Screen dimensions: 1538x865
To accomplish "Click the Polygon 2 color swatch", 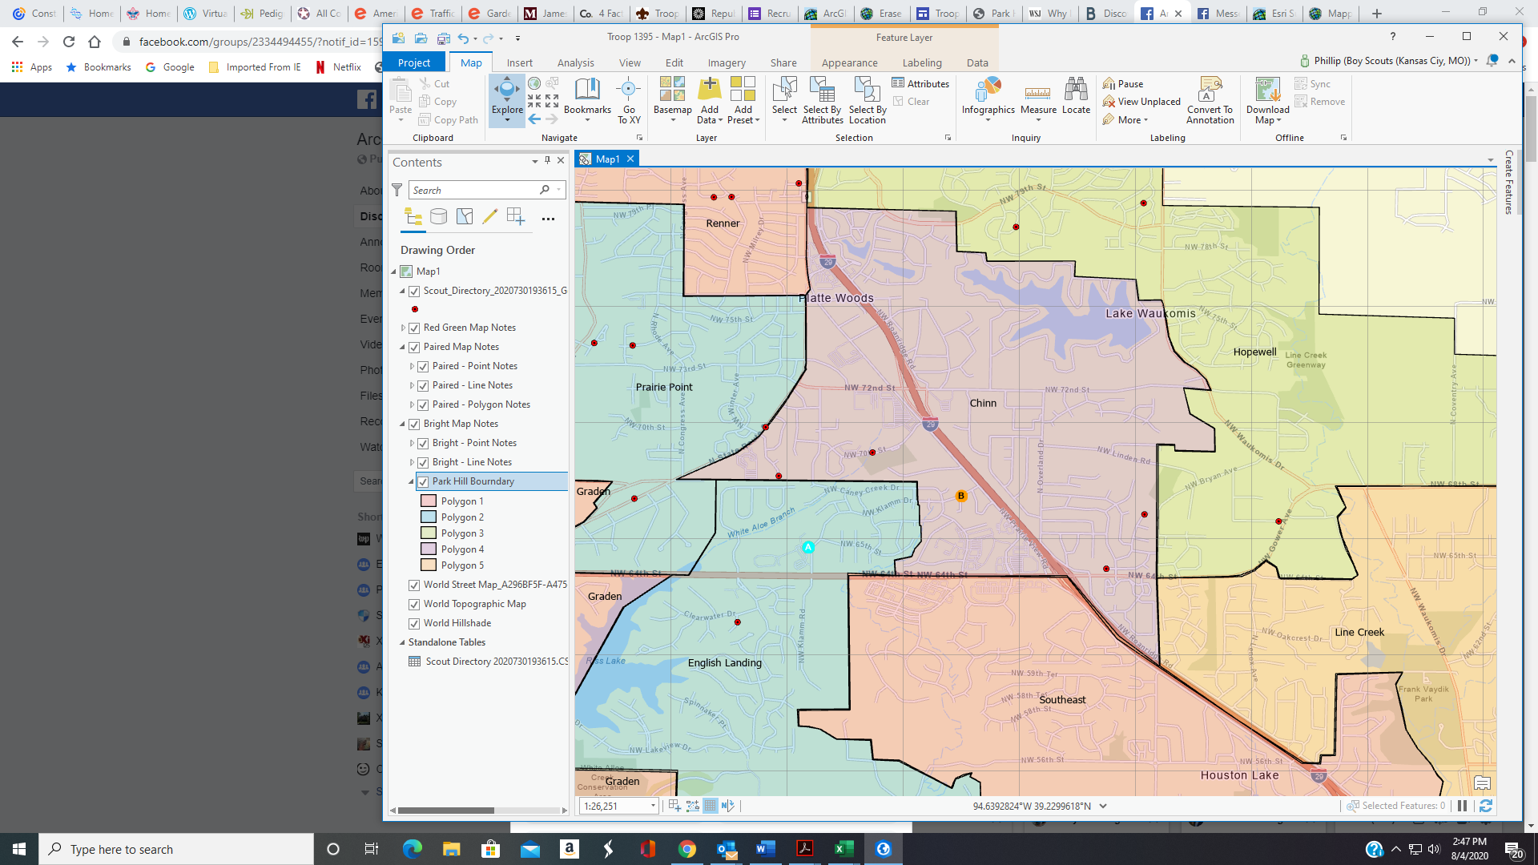I will pyautogui.click(x=429, y=517).
